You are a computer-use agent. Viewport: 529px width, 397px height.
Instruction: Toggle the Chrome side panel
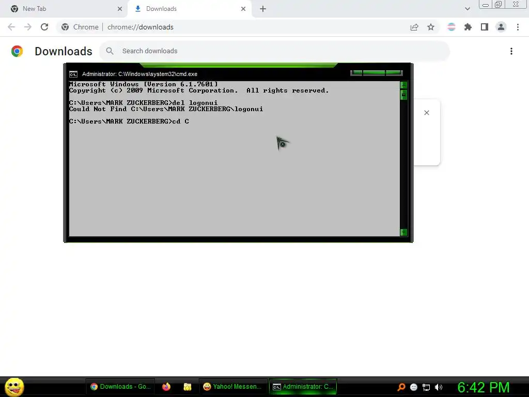tap(485, 27)
